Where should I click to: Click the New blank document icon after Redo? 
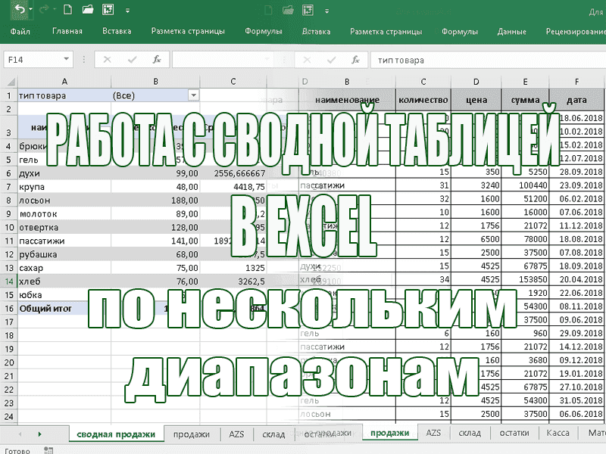tap(67, 11)
